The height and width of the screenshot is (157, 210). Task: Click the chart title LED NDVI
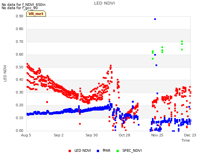104,3
